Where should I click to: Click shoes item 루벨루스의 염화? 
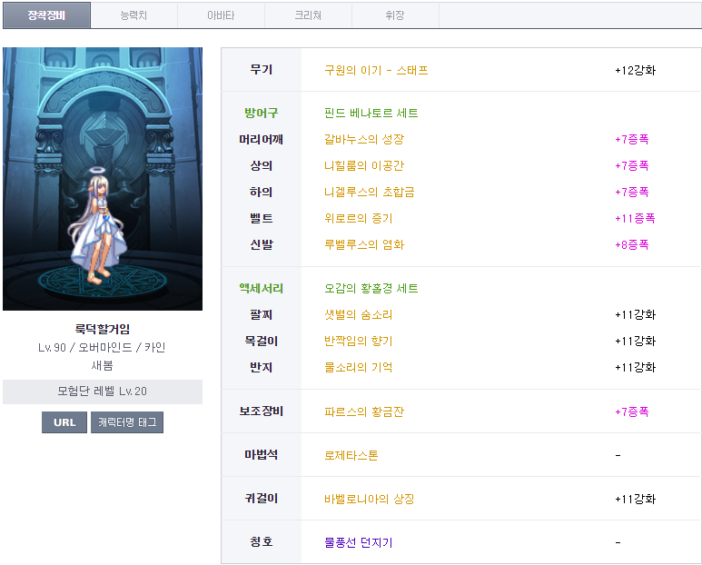364,245
